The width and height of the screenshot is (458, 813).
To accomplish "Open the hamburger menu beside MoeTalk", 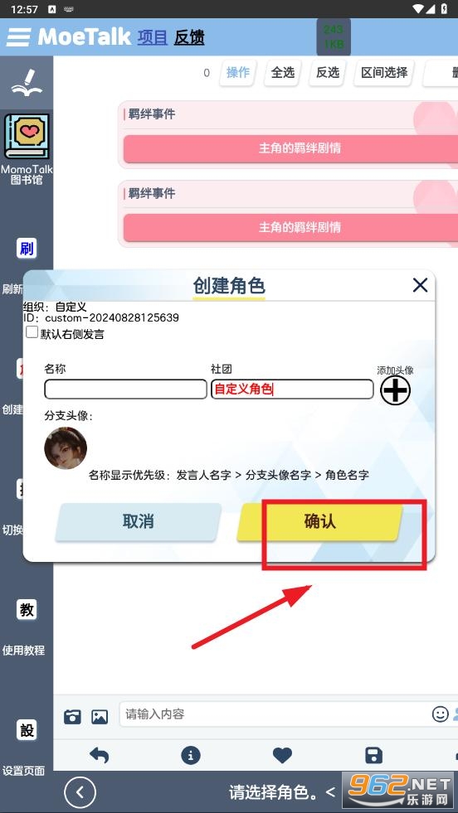I will coord(18,36).
